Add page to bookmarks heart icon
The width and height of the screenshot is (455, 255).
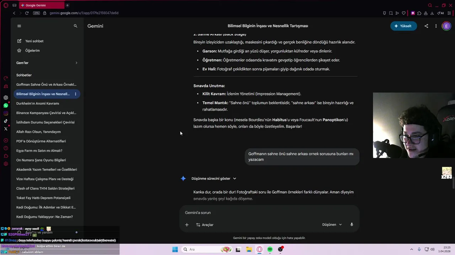[403, 13]
